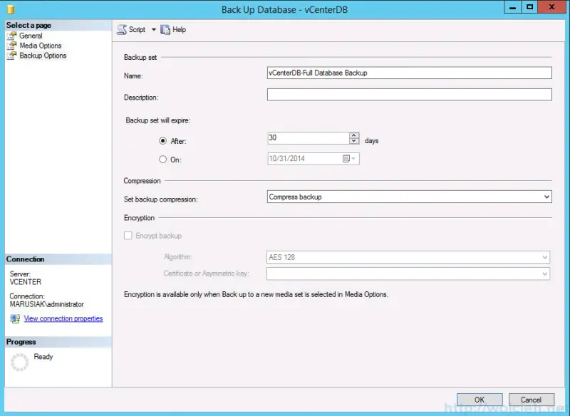Open the Algorithm dropdown
This screenshot has width=570, height=416.
(544, 257)
